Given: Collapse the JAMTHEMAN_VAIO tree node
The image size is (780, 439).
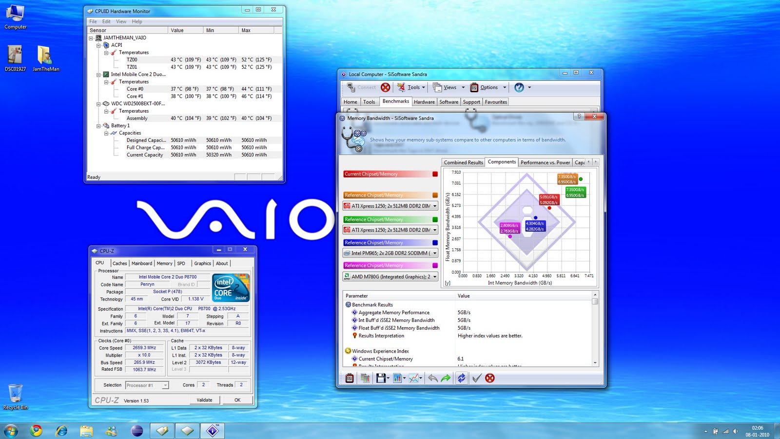Looking at the screenshot, I should pyautogui.click(x=91, y=38).
